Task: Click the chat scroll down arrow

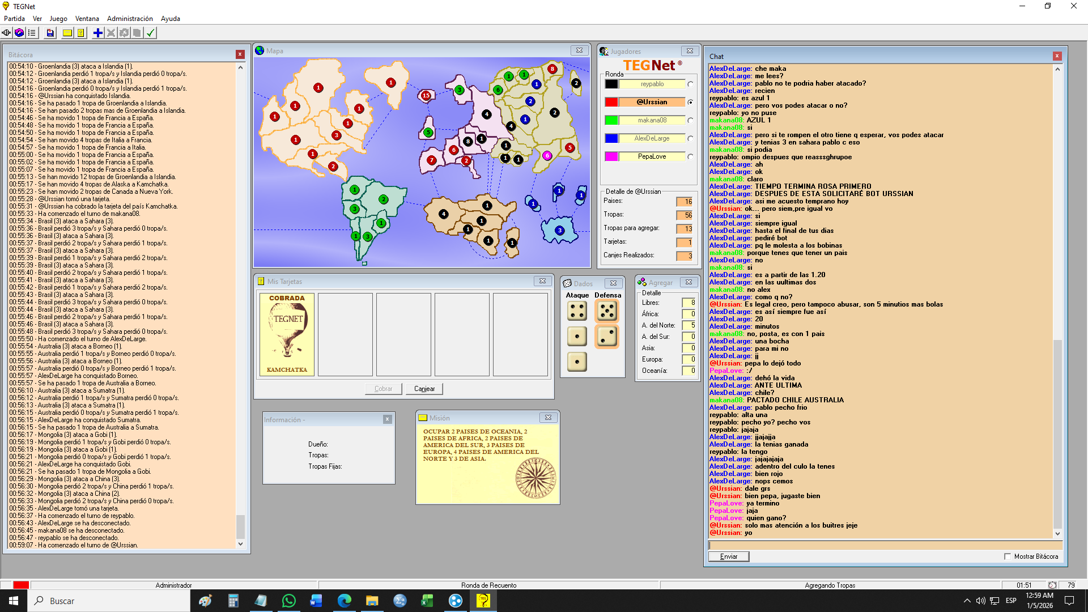Action: tap(1057, 534)
